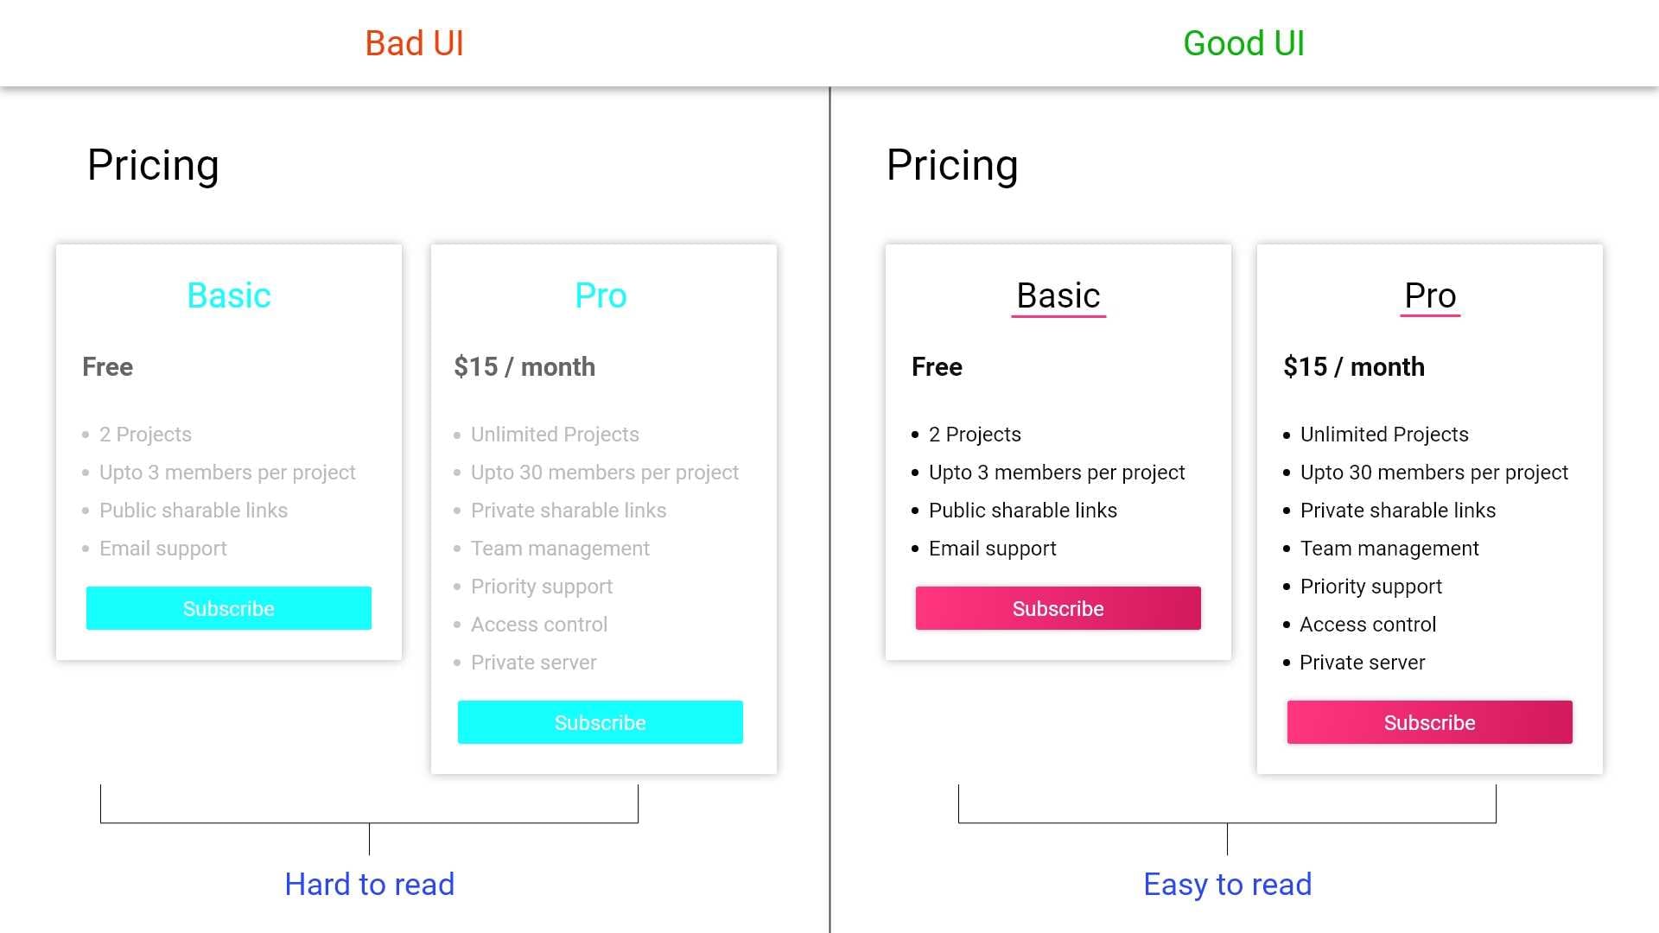The height and width of the screenshot is (933, 1659).
Task: Click the faded Email support list item
Action: 163,548
